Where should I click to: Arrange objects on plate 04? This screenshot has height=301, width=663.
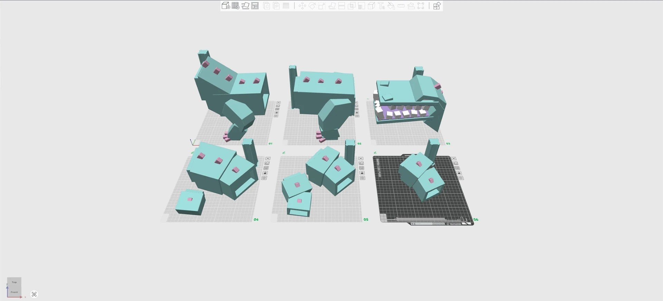(x=266, y=168)
